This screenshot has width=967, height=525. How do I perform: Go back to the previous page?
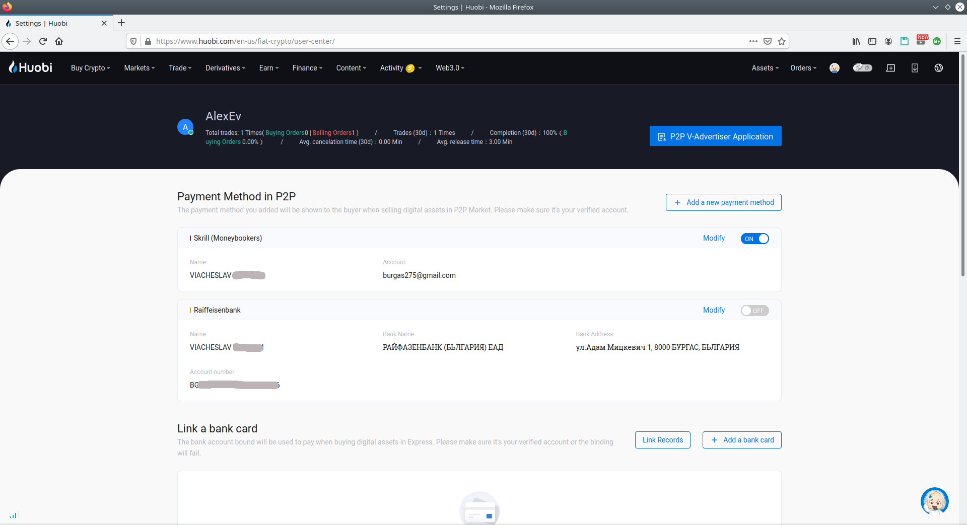tap(10, 41)
